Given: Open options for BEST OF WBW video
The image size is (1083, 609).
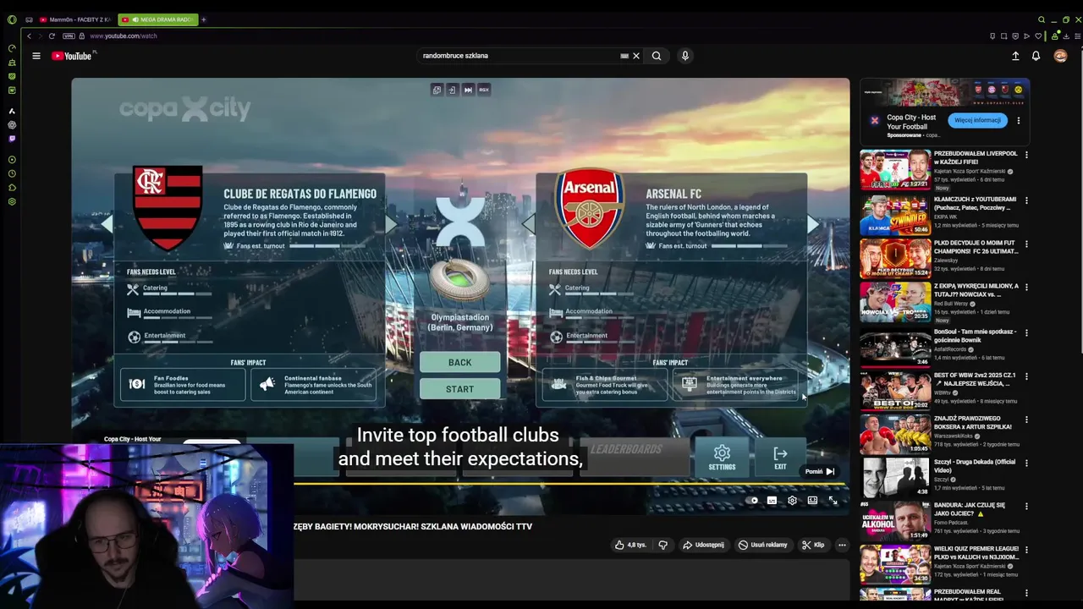Looking at the screenshot, I should pyautogui.click(x=1026, y=376).
